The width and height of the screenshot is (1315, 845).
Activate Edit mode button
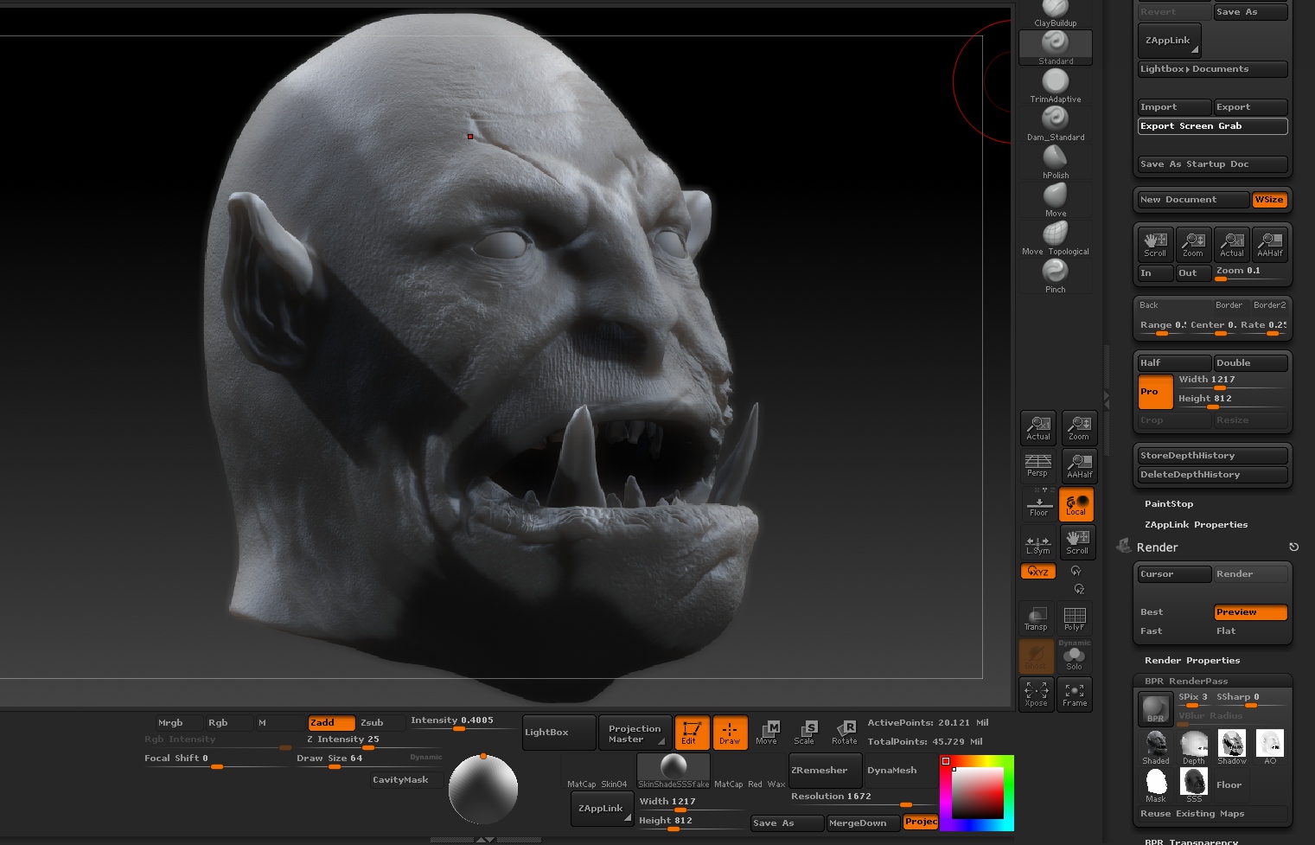[692, 732]
